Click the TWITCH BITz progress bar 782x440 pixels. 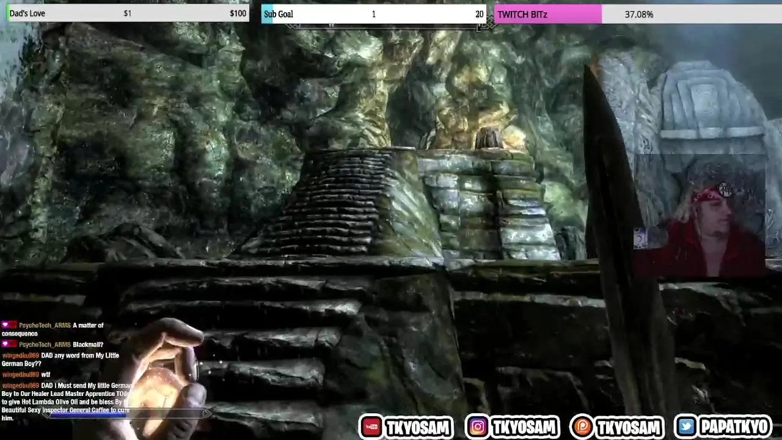[x=638, y=14]
